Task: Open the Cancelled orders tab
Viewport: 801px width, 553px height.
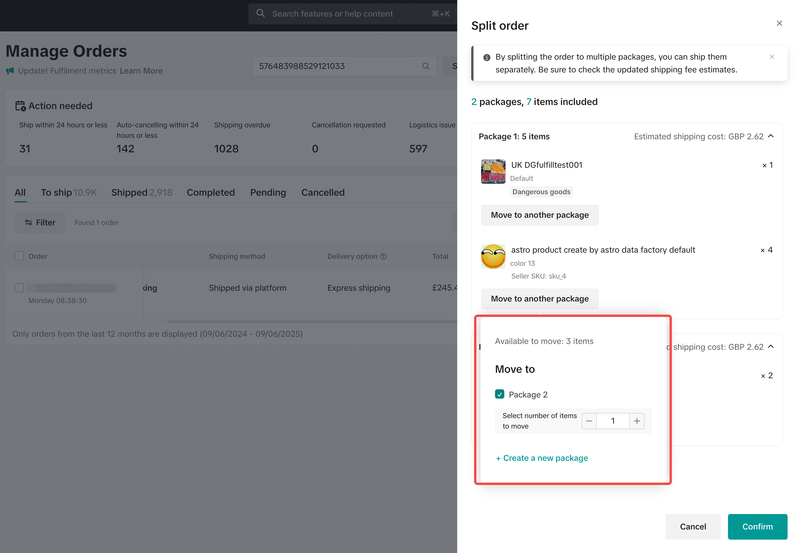Action: 323,192
